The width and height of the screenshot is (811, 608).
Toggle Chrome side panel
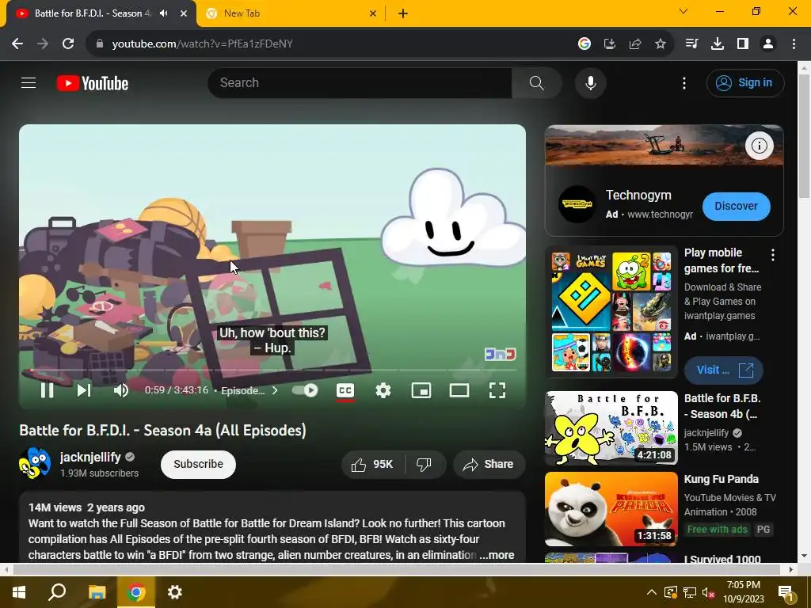[x=743, y=44]
